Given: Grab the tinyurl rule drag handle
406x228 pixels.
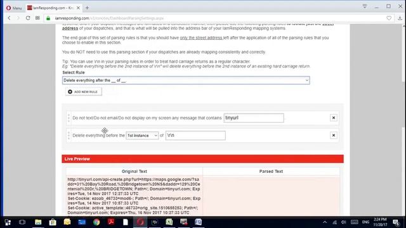Looking at the screenshot, I should point(69,118).
